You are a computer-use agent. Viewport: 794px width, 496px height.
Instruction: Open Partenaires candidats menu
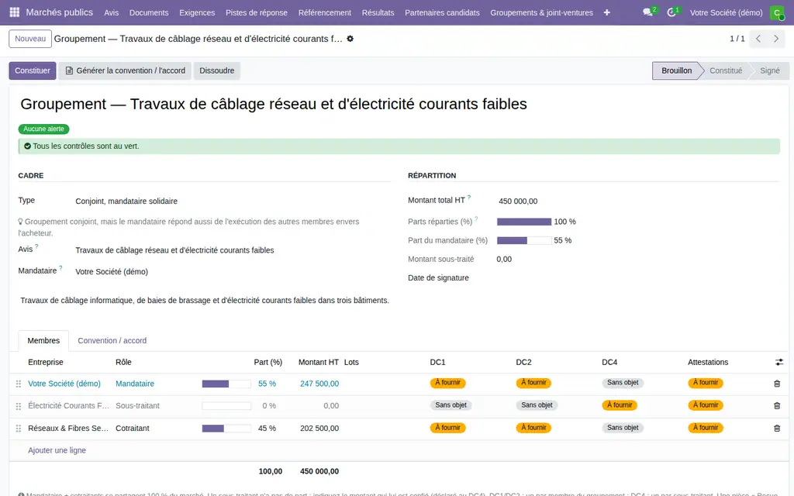point(442,12)
